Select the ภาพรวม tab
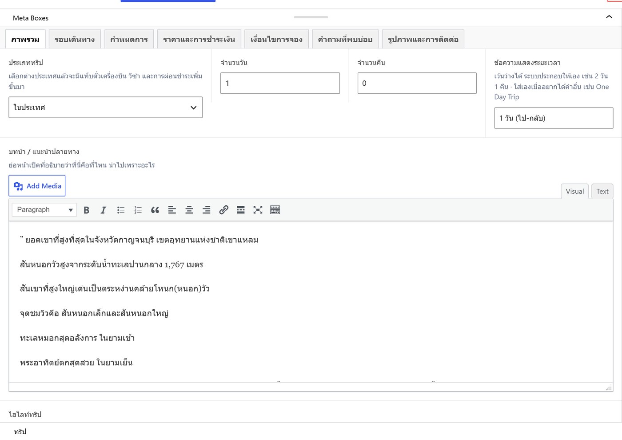Screen dimensions: 622x440 pos(25,39)
